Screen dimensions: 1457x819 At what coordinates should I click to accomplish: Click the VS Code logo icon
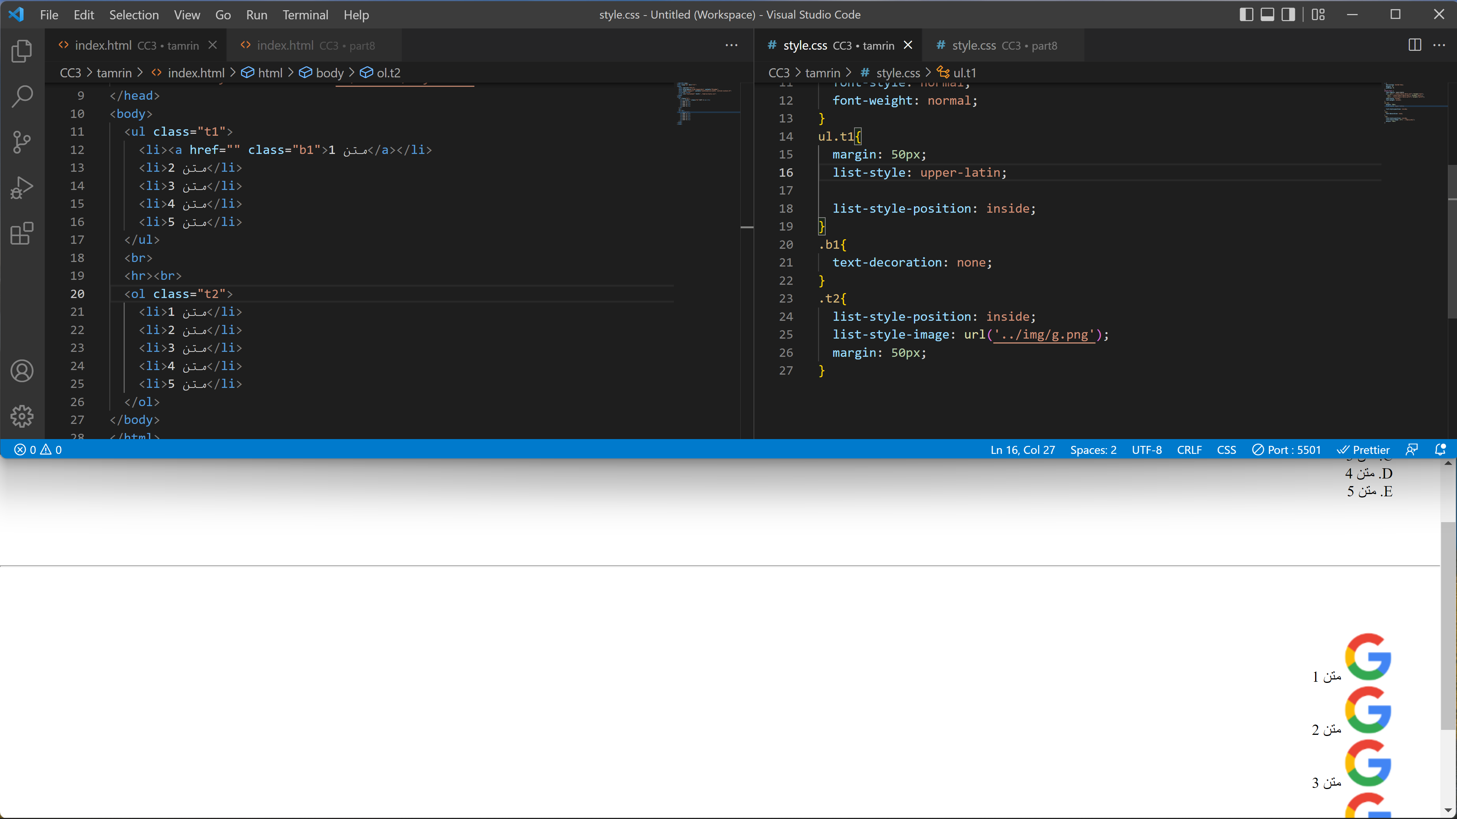point(16,15)
